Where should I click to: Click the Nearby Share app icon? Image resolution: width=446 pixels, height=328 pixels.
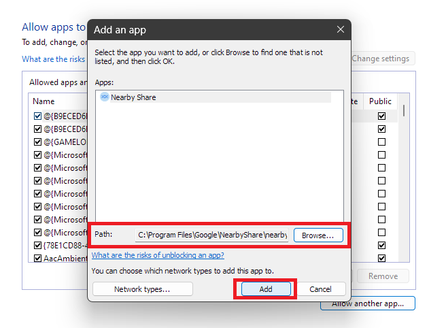(x=105, y=97)
